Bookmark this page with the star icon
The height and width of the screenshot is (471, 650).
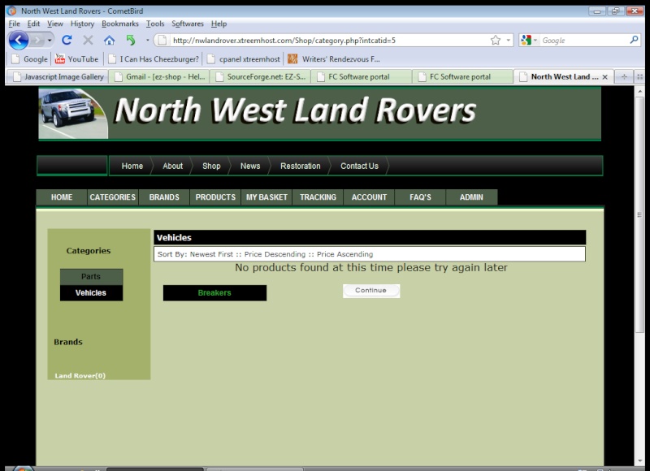pyautogui.click(x=496, y=40)
